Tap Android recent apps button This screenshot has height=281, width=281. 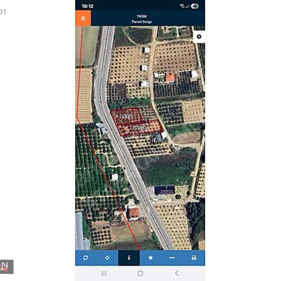tap(104, 273)
